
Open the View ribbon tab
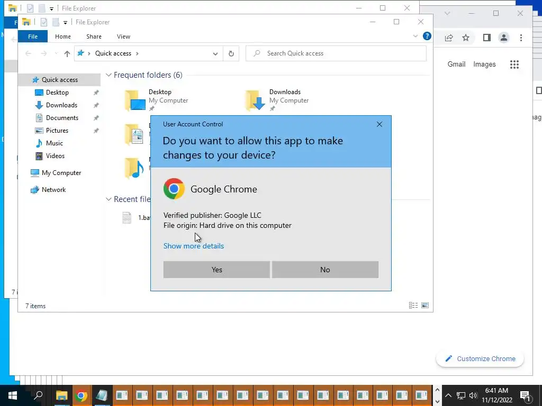tap(123, 36)
